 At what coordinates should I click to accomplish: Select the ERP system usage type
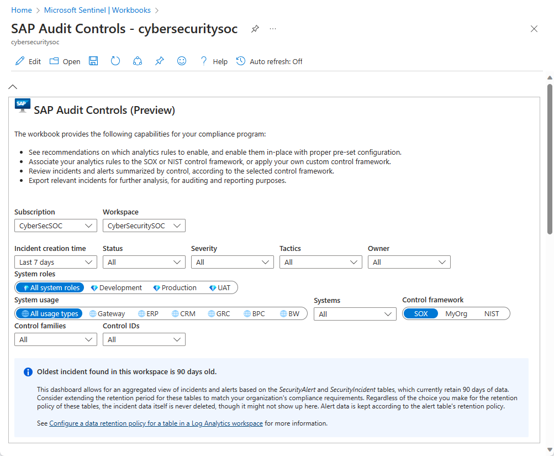point(148,314)
